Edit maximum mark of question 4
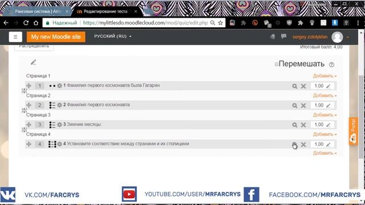This screenshot has height=205, width=365. pos(328,145)
